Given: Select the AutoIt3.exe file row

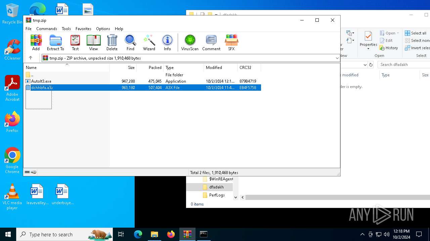Looking at the screenshot, I should 143,81.
